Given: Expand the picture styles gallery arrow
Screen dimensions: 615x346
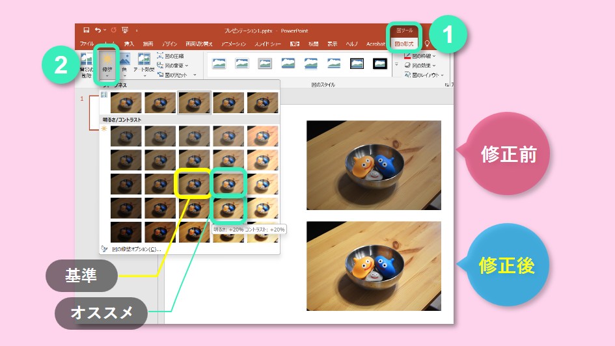Looking at the screenshot, I should pyautogui.click(x=396, y=64).
